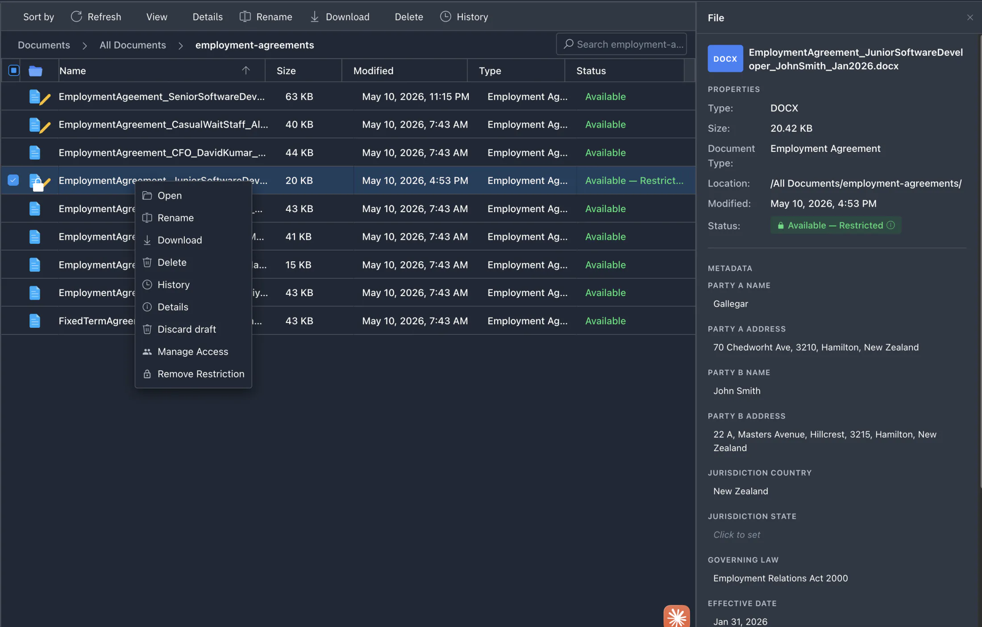Click the blue DOCX badge in File panel
This screenshot has width=982, height=627.
(x=725, y=59)
